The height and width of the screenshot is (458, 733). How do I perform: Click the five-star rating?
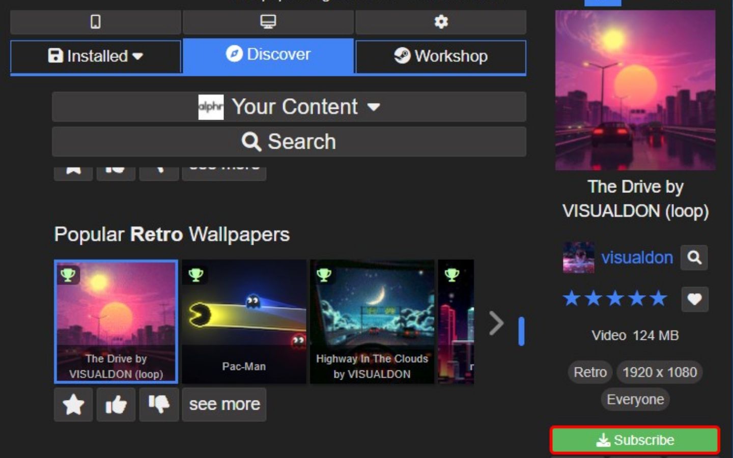click(x=614, y=299)
